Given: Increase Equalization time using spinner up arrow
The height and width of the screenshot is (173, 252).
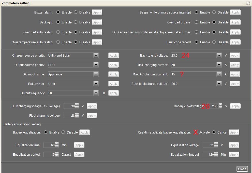Looking at the screenshot, I should point(57,144).
